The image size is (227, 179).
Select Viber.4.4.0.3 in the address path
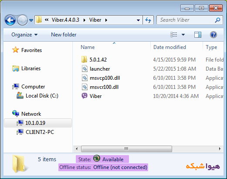65,20
